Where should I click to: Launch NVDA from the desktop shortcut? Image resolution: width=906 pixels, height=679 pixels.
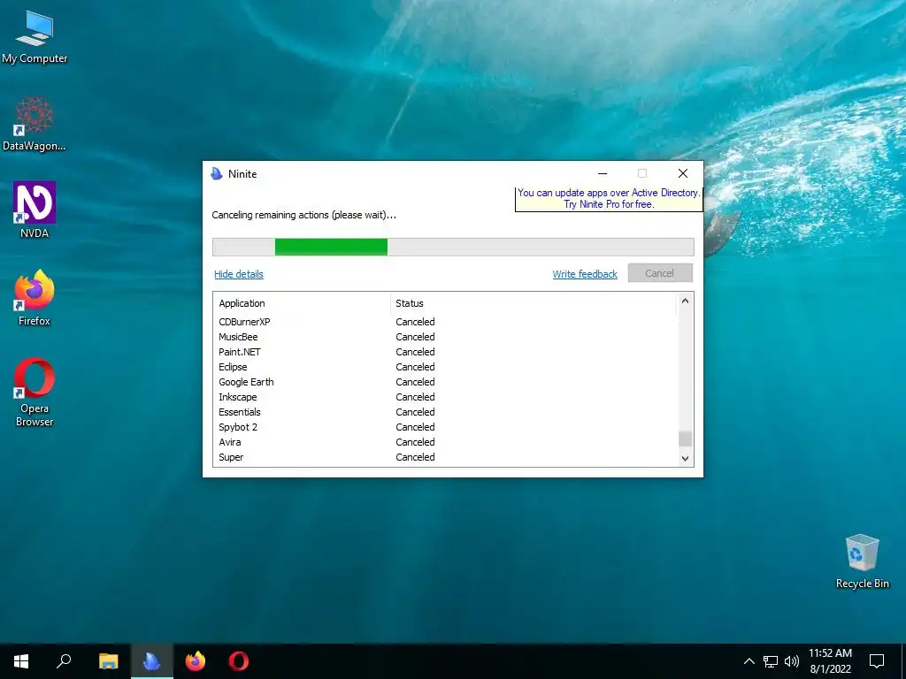(x=35, y=210)
